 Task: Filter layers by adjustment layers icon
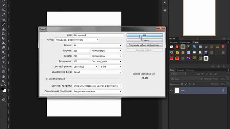[203, 74]
